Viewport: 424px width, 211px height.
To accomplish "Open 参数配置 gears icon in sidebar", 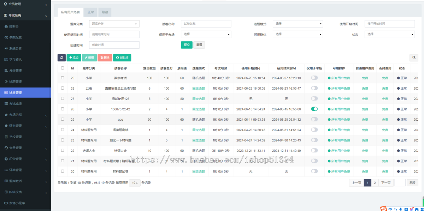I will (6, 37).
